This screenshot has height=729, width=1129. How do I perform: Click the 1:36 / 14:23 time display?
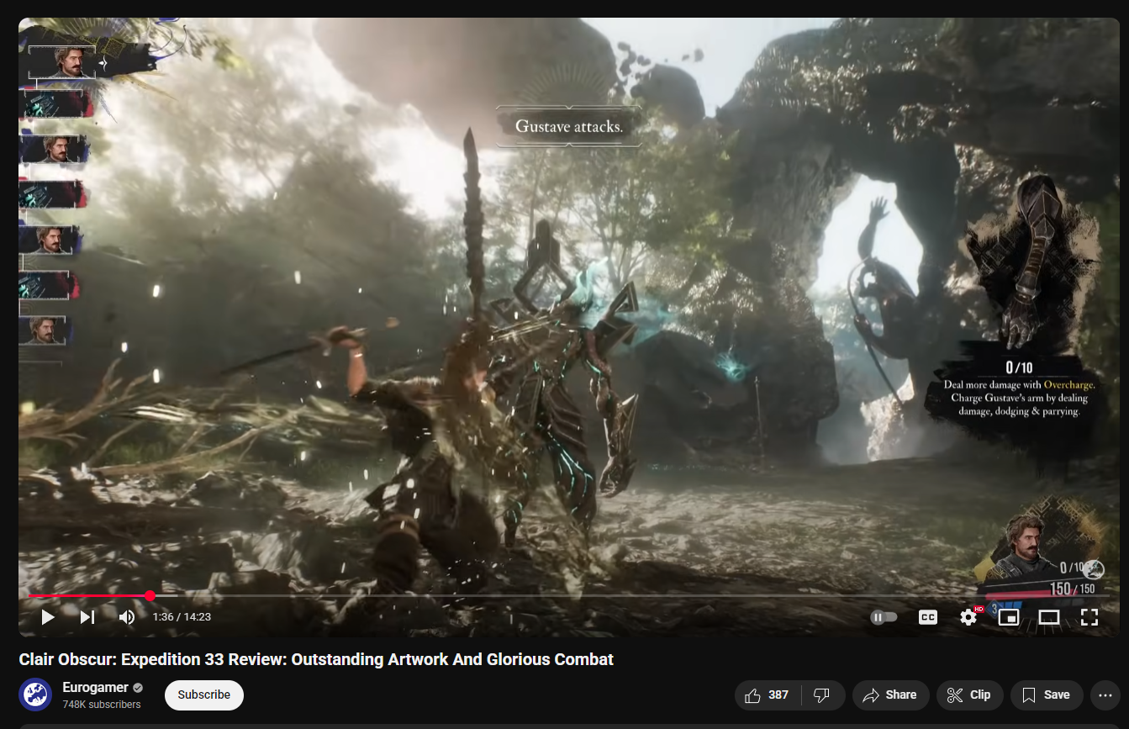(x=182, y=617)
